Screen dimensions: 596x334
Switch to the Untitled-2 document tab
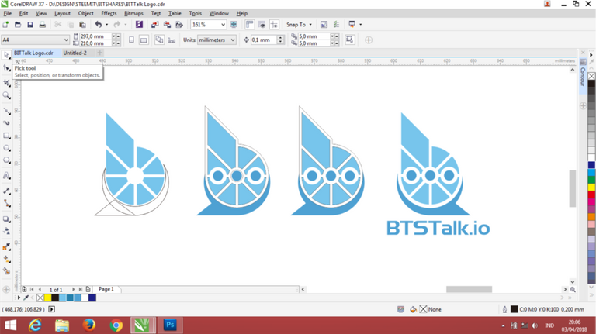click(x=75, y=53)
